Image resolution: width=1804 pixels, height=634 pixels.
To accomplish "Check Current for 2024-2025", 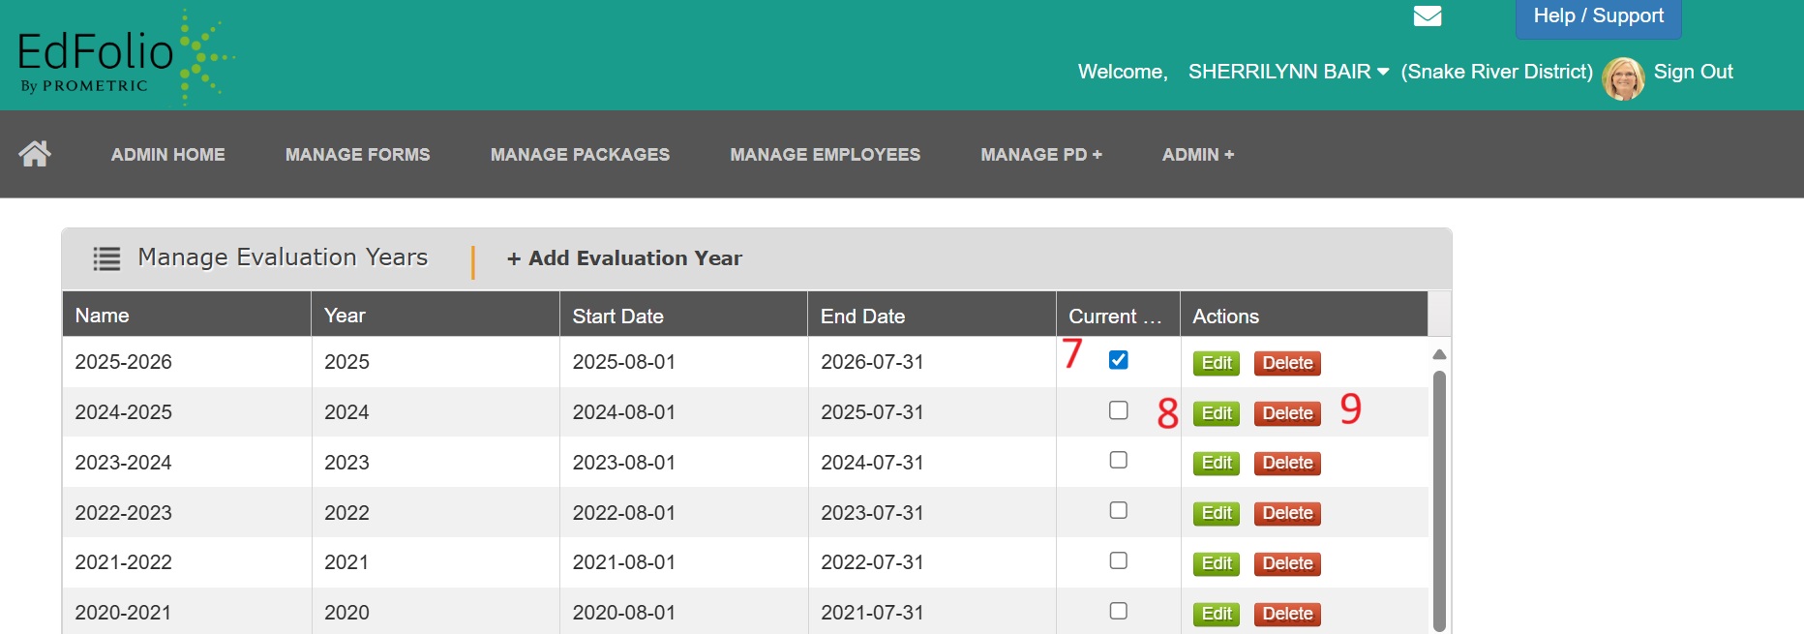I will tap(1118, 410).
